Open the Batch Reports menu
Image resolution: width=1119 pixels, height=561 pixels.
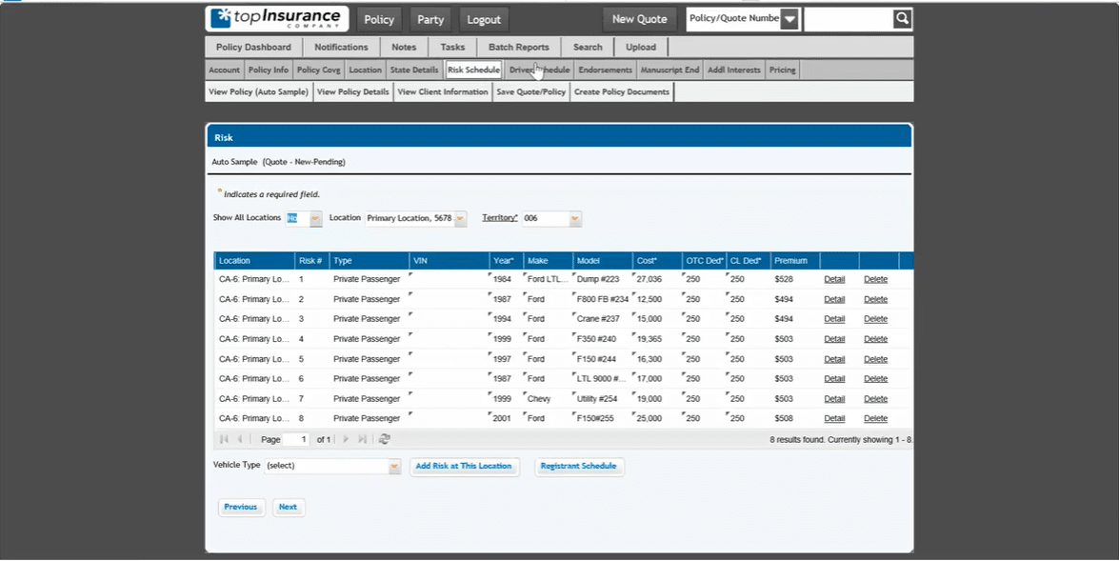point(518,48)
